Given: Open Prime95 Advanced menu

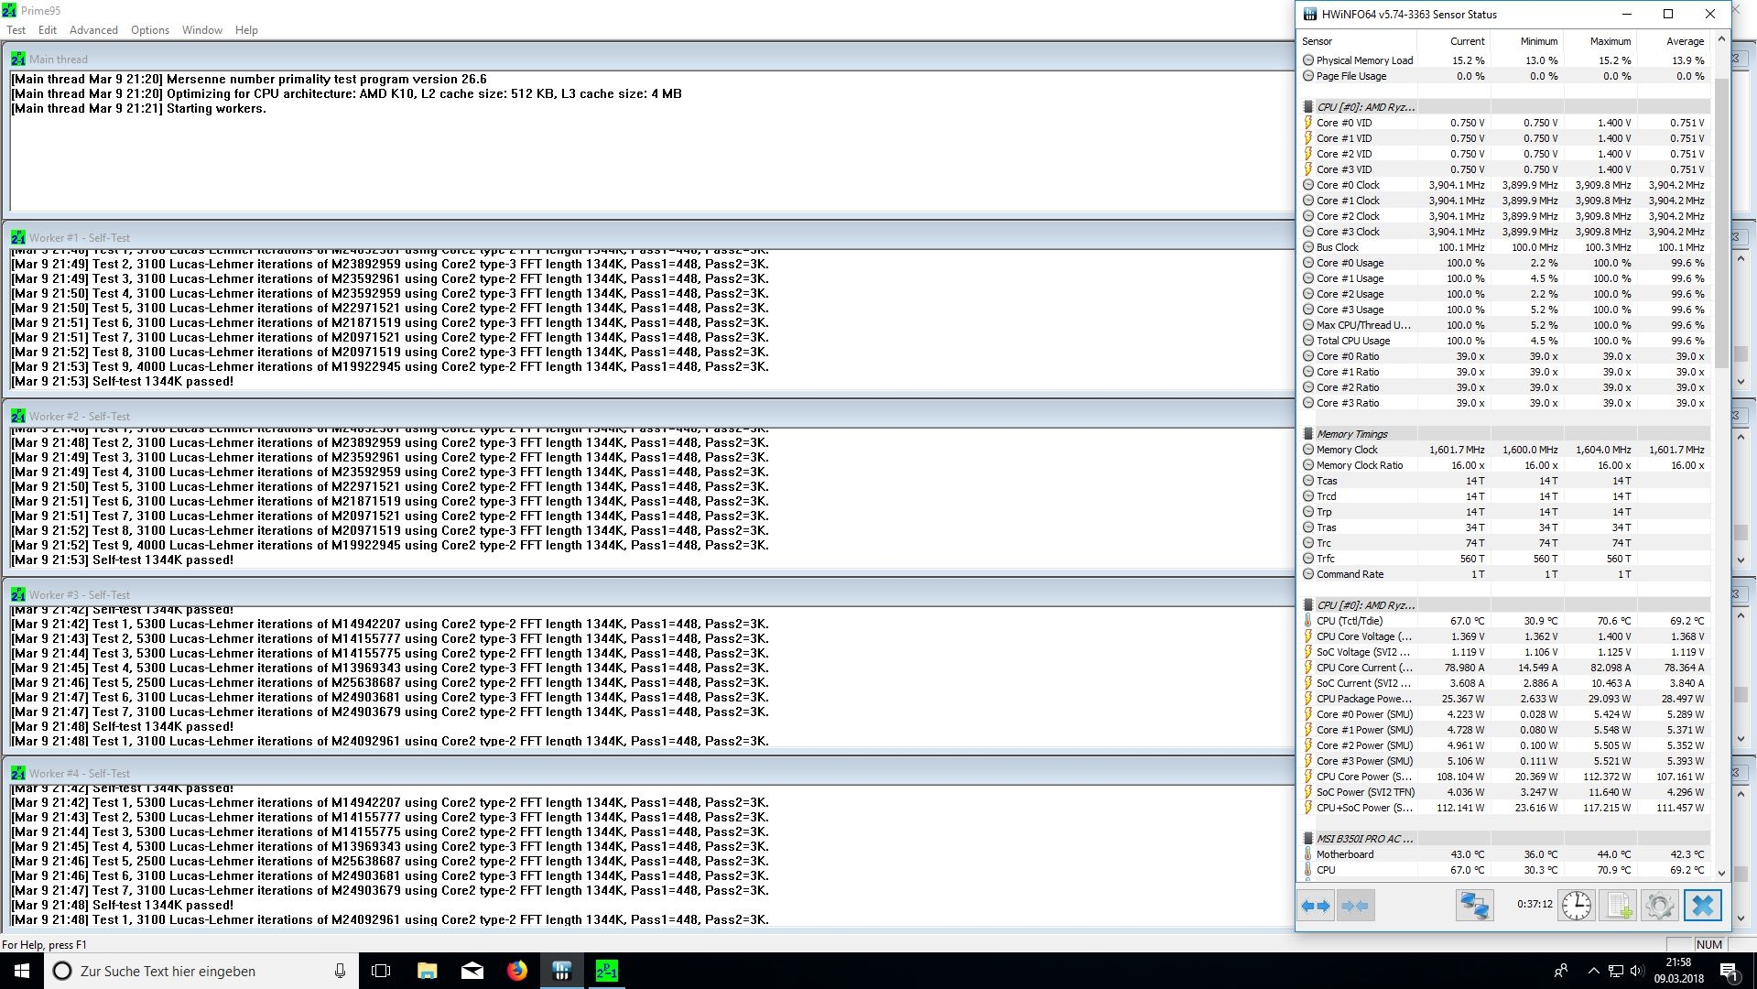Looking at the screenshot, I should point(93,30).
